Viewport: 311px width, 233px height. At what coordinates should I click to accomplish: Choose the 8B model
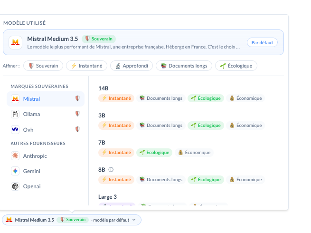tap(102, 170)
